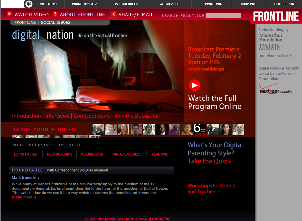Click the digital_nation title

pyautogui.click(x=43, y=35)
